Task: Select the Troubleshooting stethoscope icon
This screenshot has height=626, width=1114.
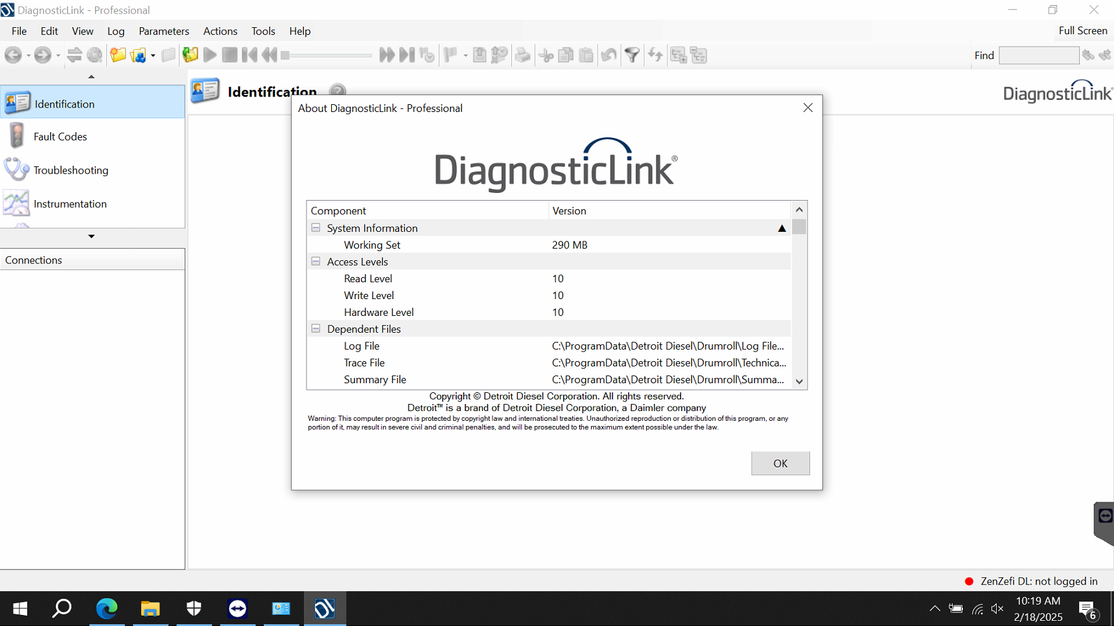Action: pos(17,170)
